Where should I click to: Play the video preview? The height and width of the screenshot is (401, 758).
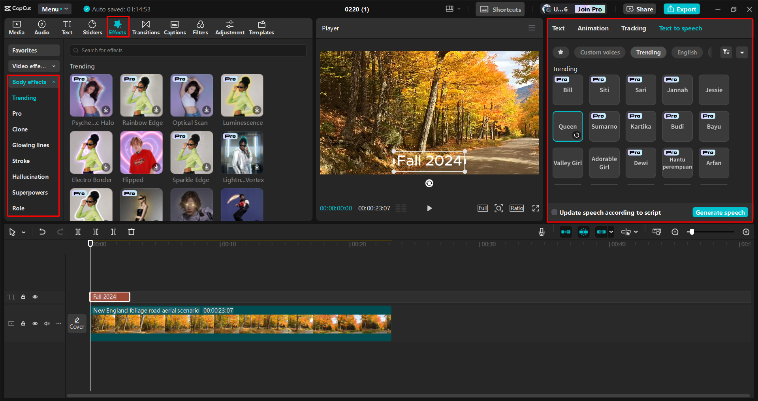(429, 208)
